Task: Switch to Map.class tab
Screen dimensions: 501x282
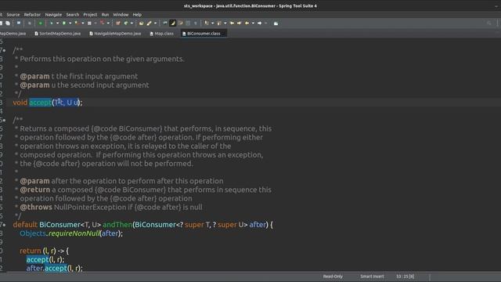Action: (x=162, y=33)
